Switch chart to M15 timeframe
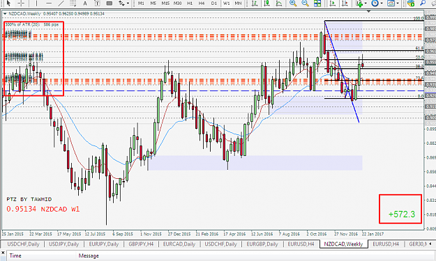This screenshot has height=261, width=436. [165, 3]
